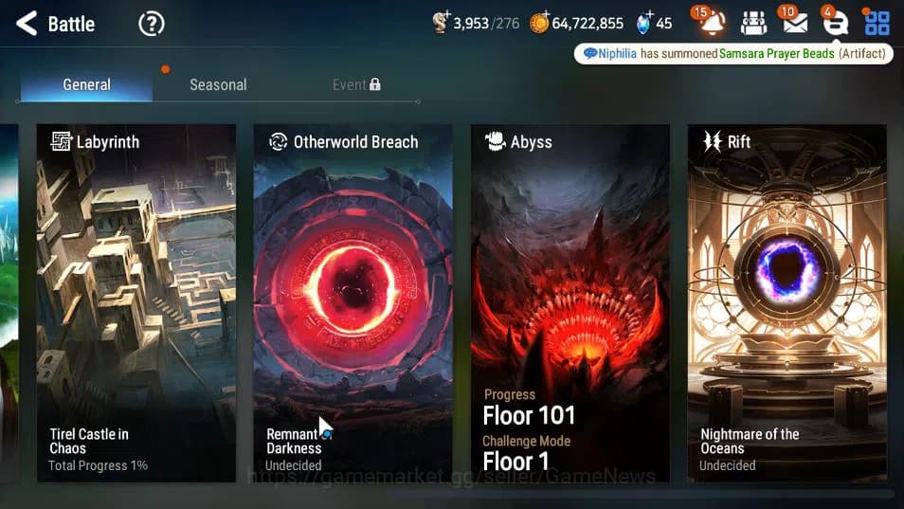Open the mailbox envelope icon
Viewport: 904px width, 509px height.
coord(794,23)
